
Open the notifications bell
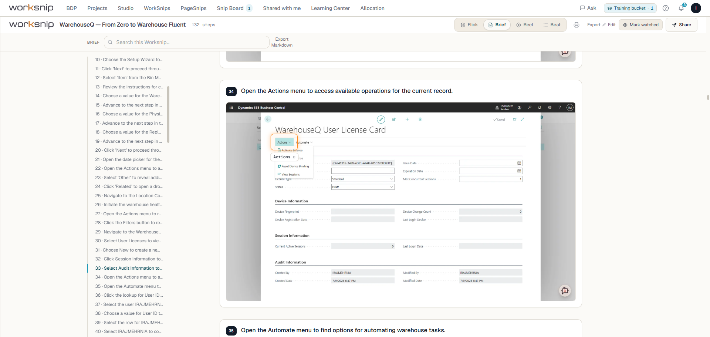click(x=681, y=8)
